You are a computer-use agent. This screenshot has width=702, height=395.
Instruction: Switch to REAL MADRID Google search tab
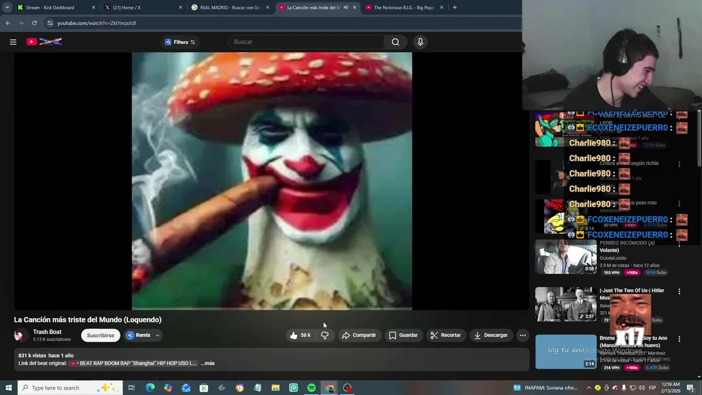click(229, 8)
